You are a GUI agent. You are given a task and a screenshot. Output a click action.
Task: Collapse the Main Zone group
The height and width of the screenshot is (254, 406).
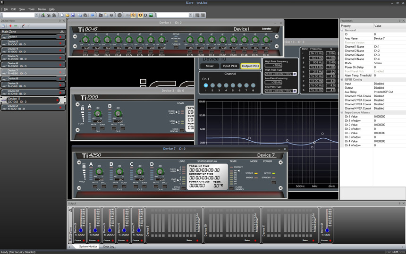click(63, 32)
